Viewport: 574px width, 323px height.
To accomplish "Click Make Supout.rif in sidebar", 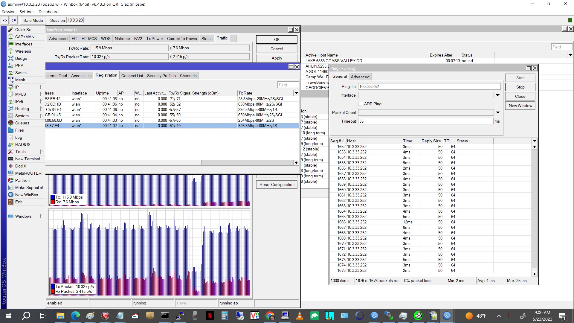I will 28,188.
